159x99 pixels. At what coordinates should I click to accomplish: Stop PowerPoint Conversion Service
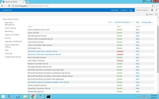(x=137, y=89)
